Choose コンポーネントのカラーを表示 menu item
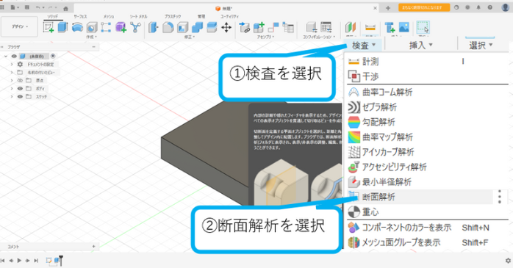Image resolution: width=513 pixels, height=268 pixels. tap(427, 228)
